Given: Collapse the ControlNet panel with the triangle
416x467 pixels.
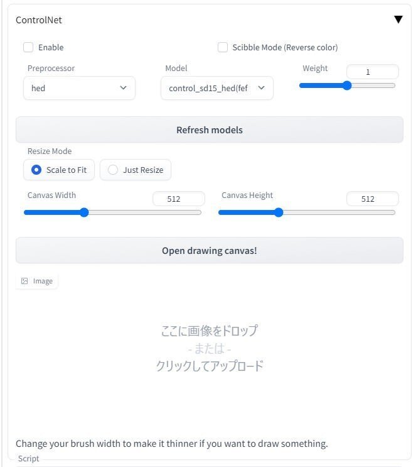Looking at the screenshot, I should pos(398,19).
